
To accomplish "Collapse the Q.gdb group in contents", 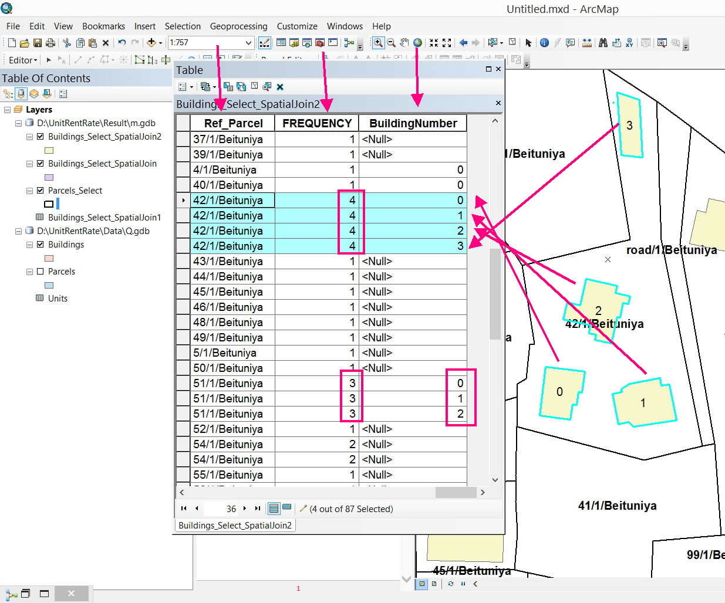I will coord(19,231).
